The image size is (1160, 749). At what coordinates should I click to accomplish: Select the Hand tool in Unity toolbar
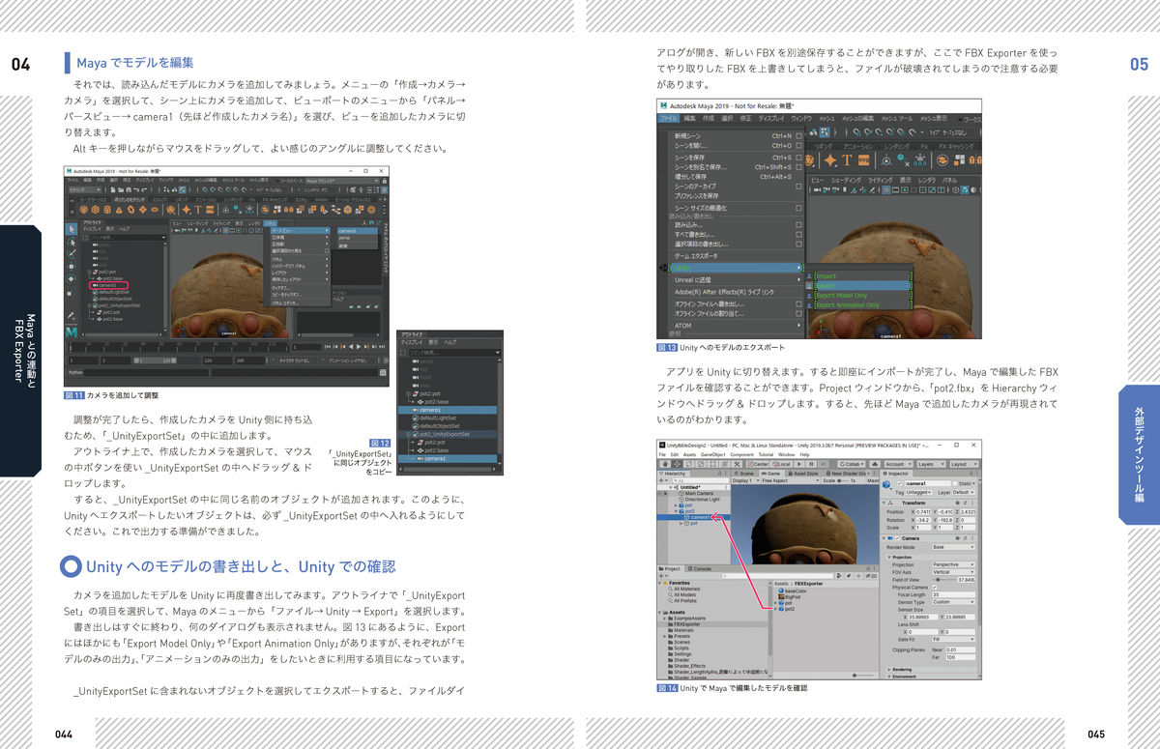click(666, 464)
